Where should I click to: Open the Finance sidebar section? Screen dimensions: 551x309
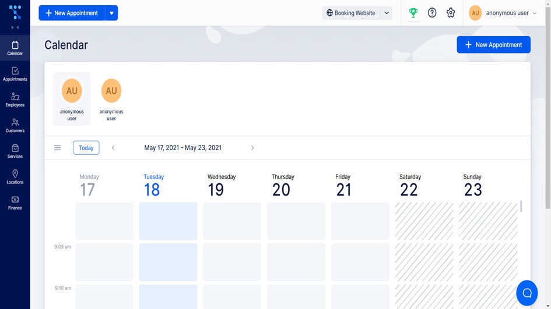[15, 203]
